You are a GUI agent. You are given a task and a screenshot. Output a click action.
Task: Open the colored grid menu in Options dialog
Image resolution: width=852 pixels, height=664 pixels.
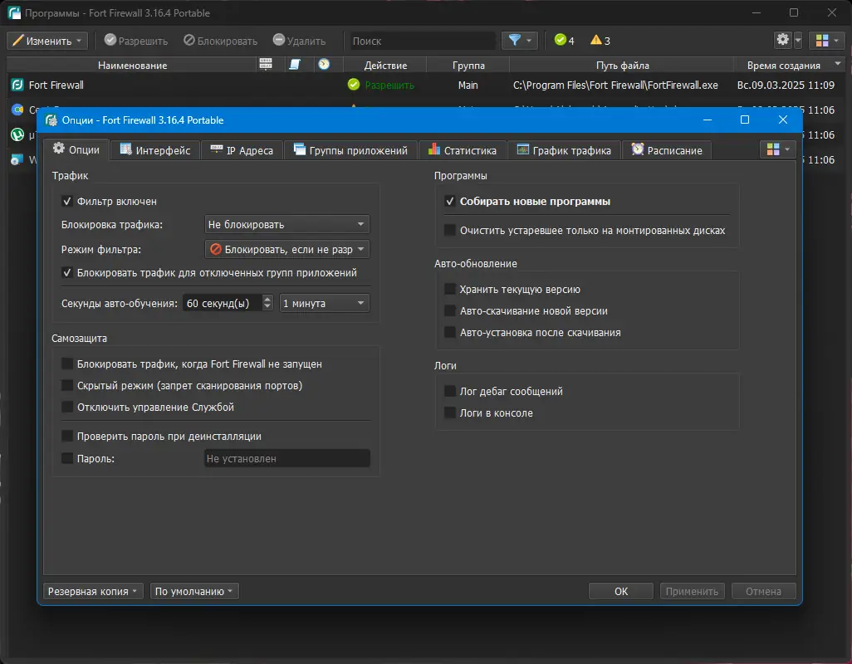point(778,149)
